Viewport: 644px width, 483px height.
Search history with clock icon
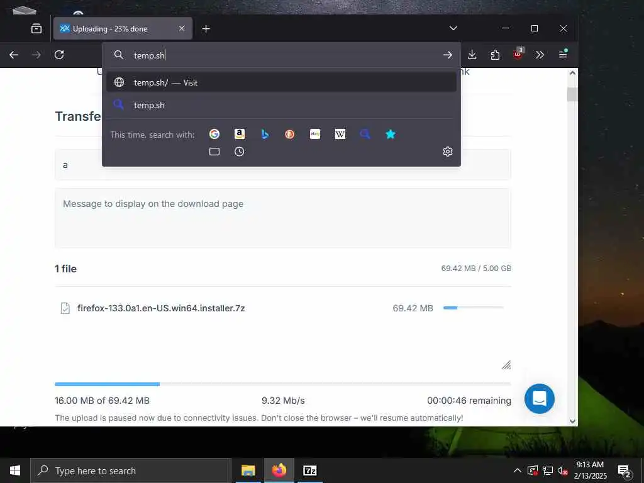(240, 152)
